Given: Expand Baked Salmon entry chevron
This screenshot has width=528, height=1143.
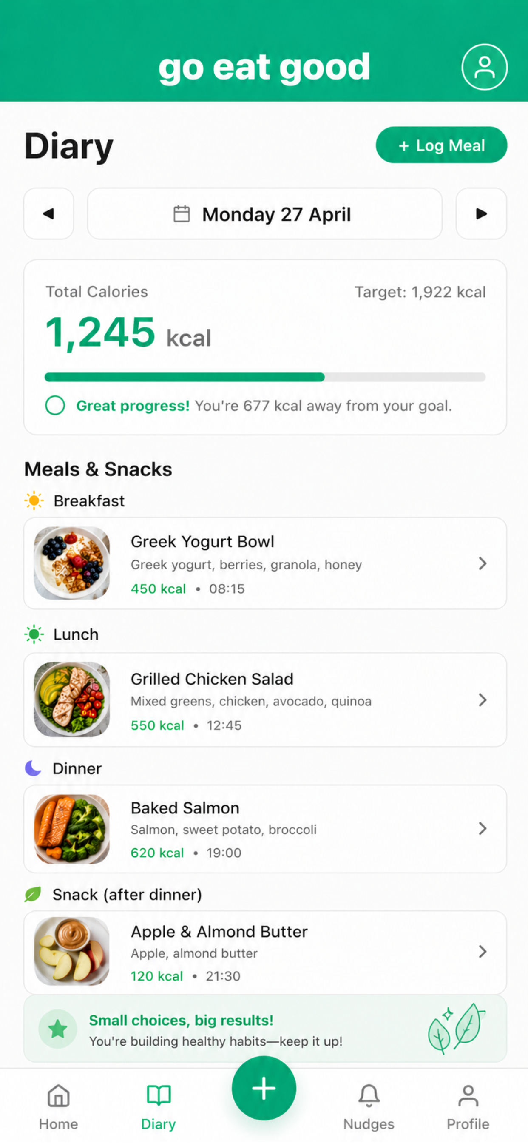Looking at the screenshot, I should coord(483,828).
